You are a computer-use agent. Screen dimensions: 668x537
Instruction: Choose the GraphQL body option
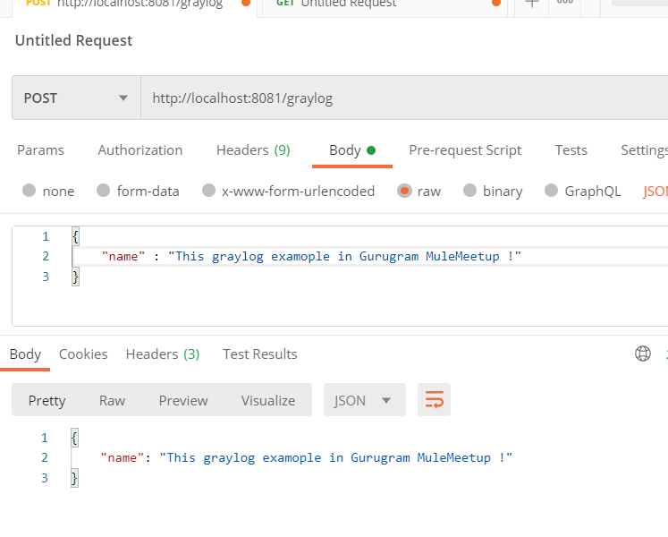tap(551, 191)
